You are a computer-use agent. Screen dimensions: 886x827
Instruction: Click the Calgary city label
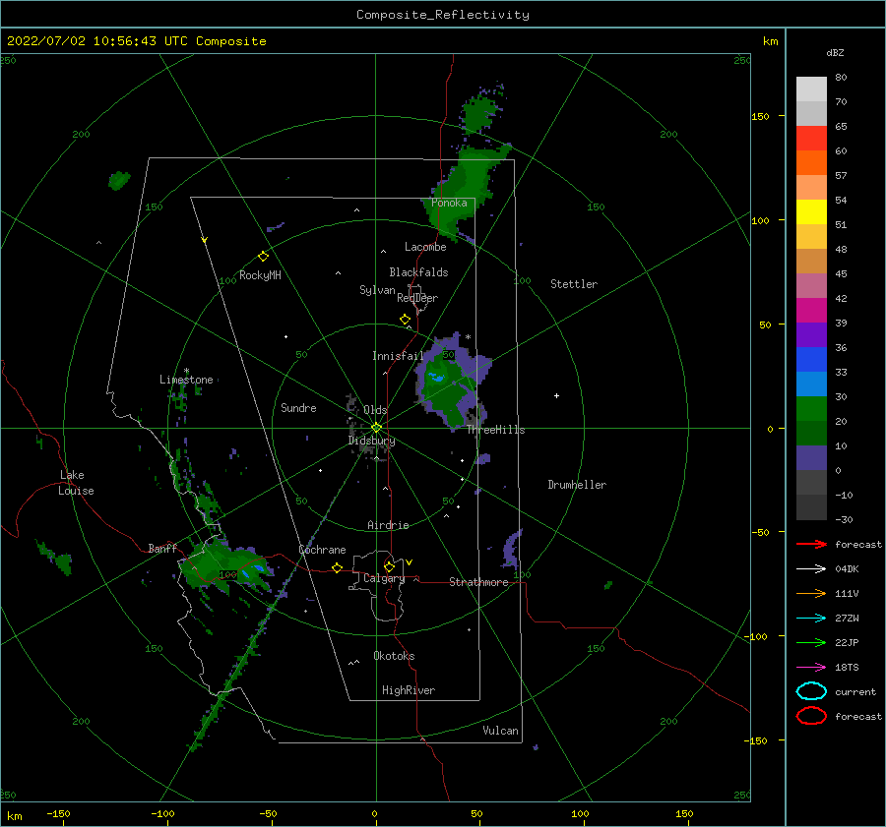(x=384, y=578)
